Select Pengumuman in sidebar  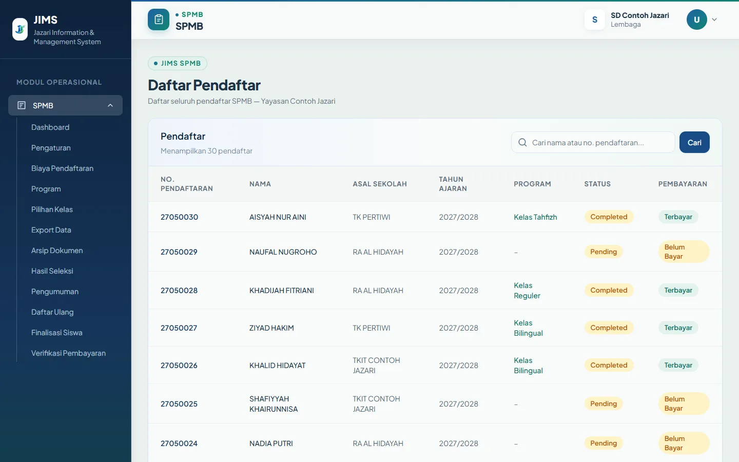55,292
